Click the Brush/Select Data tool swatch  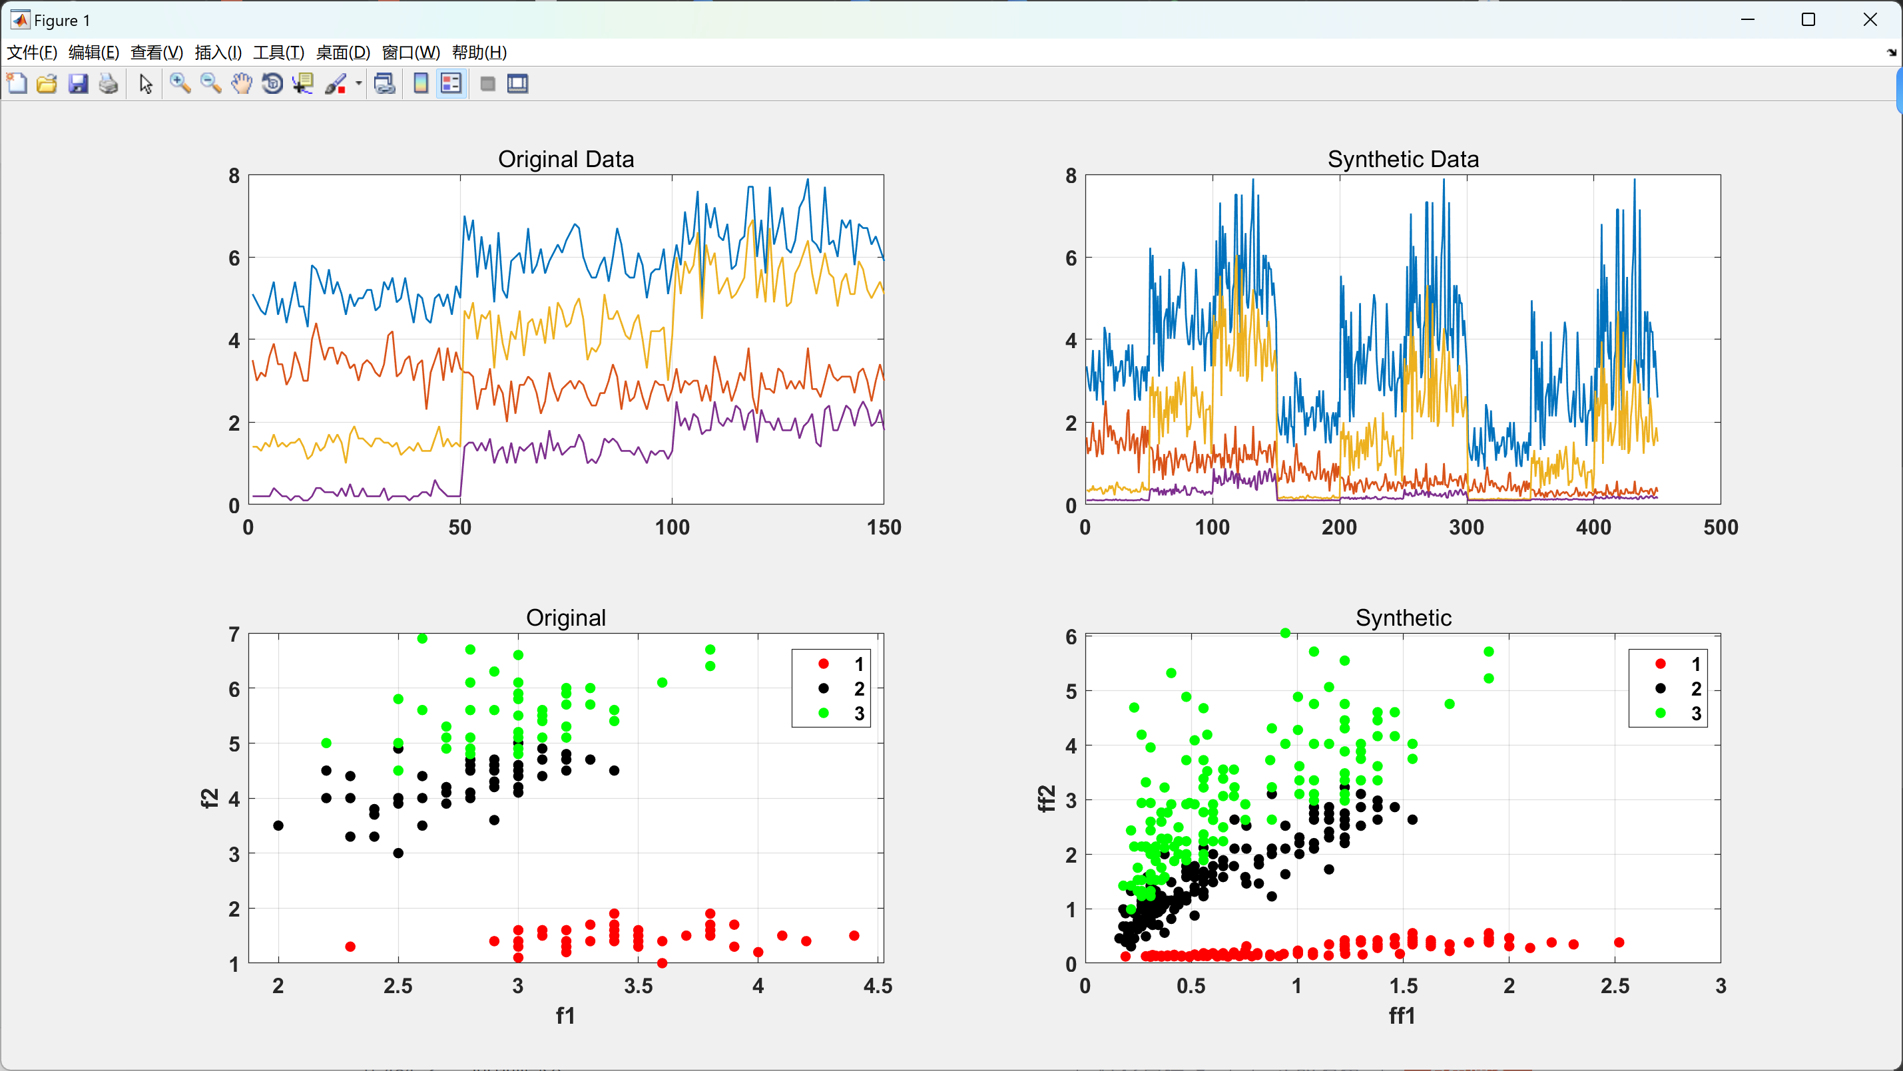click(336, 83)
